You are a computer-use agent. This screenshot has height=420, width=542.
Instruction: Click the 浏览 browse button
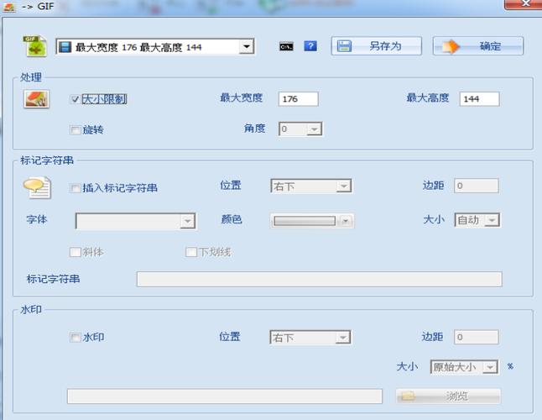pyautogui.click(x=449, y=396)
